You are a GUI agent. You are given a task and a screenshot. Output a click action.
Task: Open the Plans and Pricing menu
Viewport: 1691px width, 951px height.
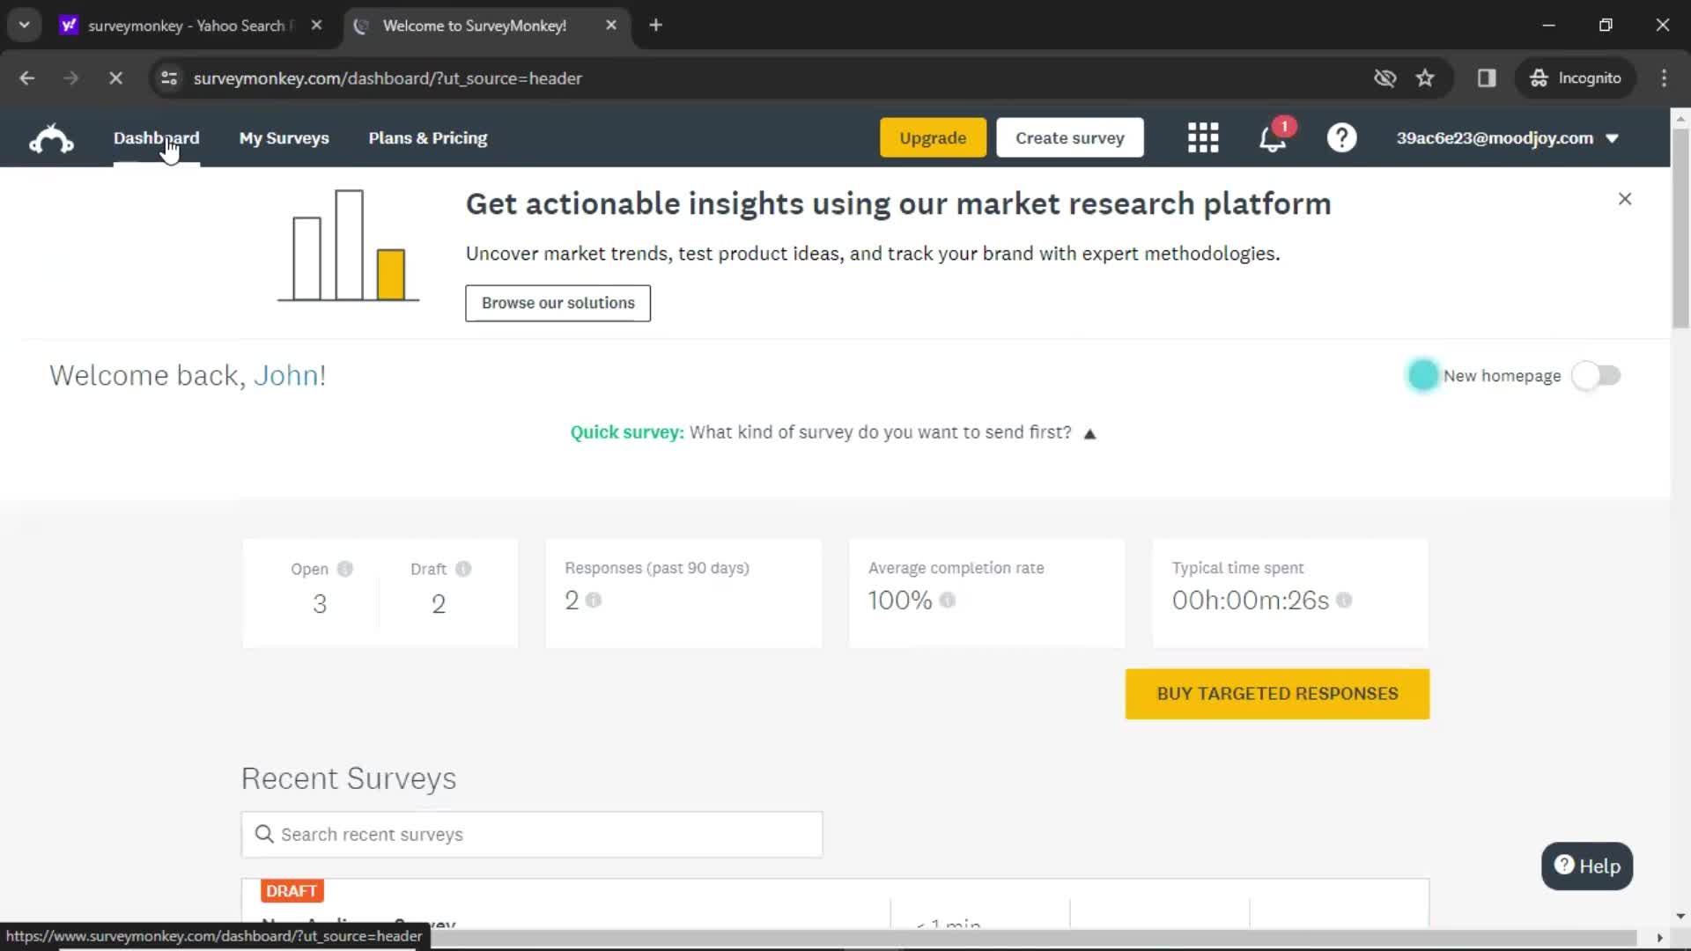[427, 138]
